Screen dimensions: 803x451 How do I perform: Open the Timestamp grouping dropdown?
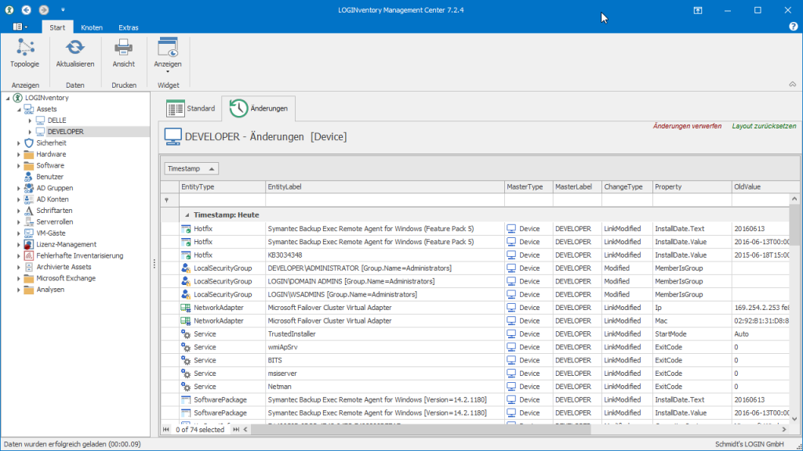pos(190,168)
